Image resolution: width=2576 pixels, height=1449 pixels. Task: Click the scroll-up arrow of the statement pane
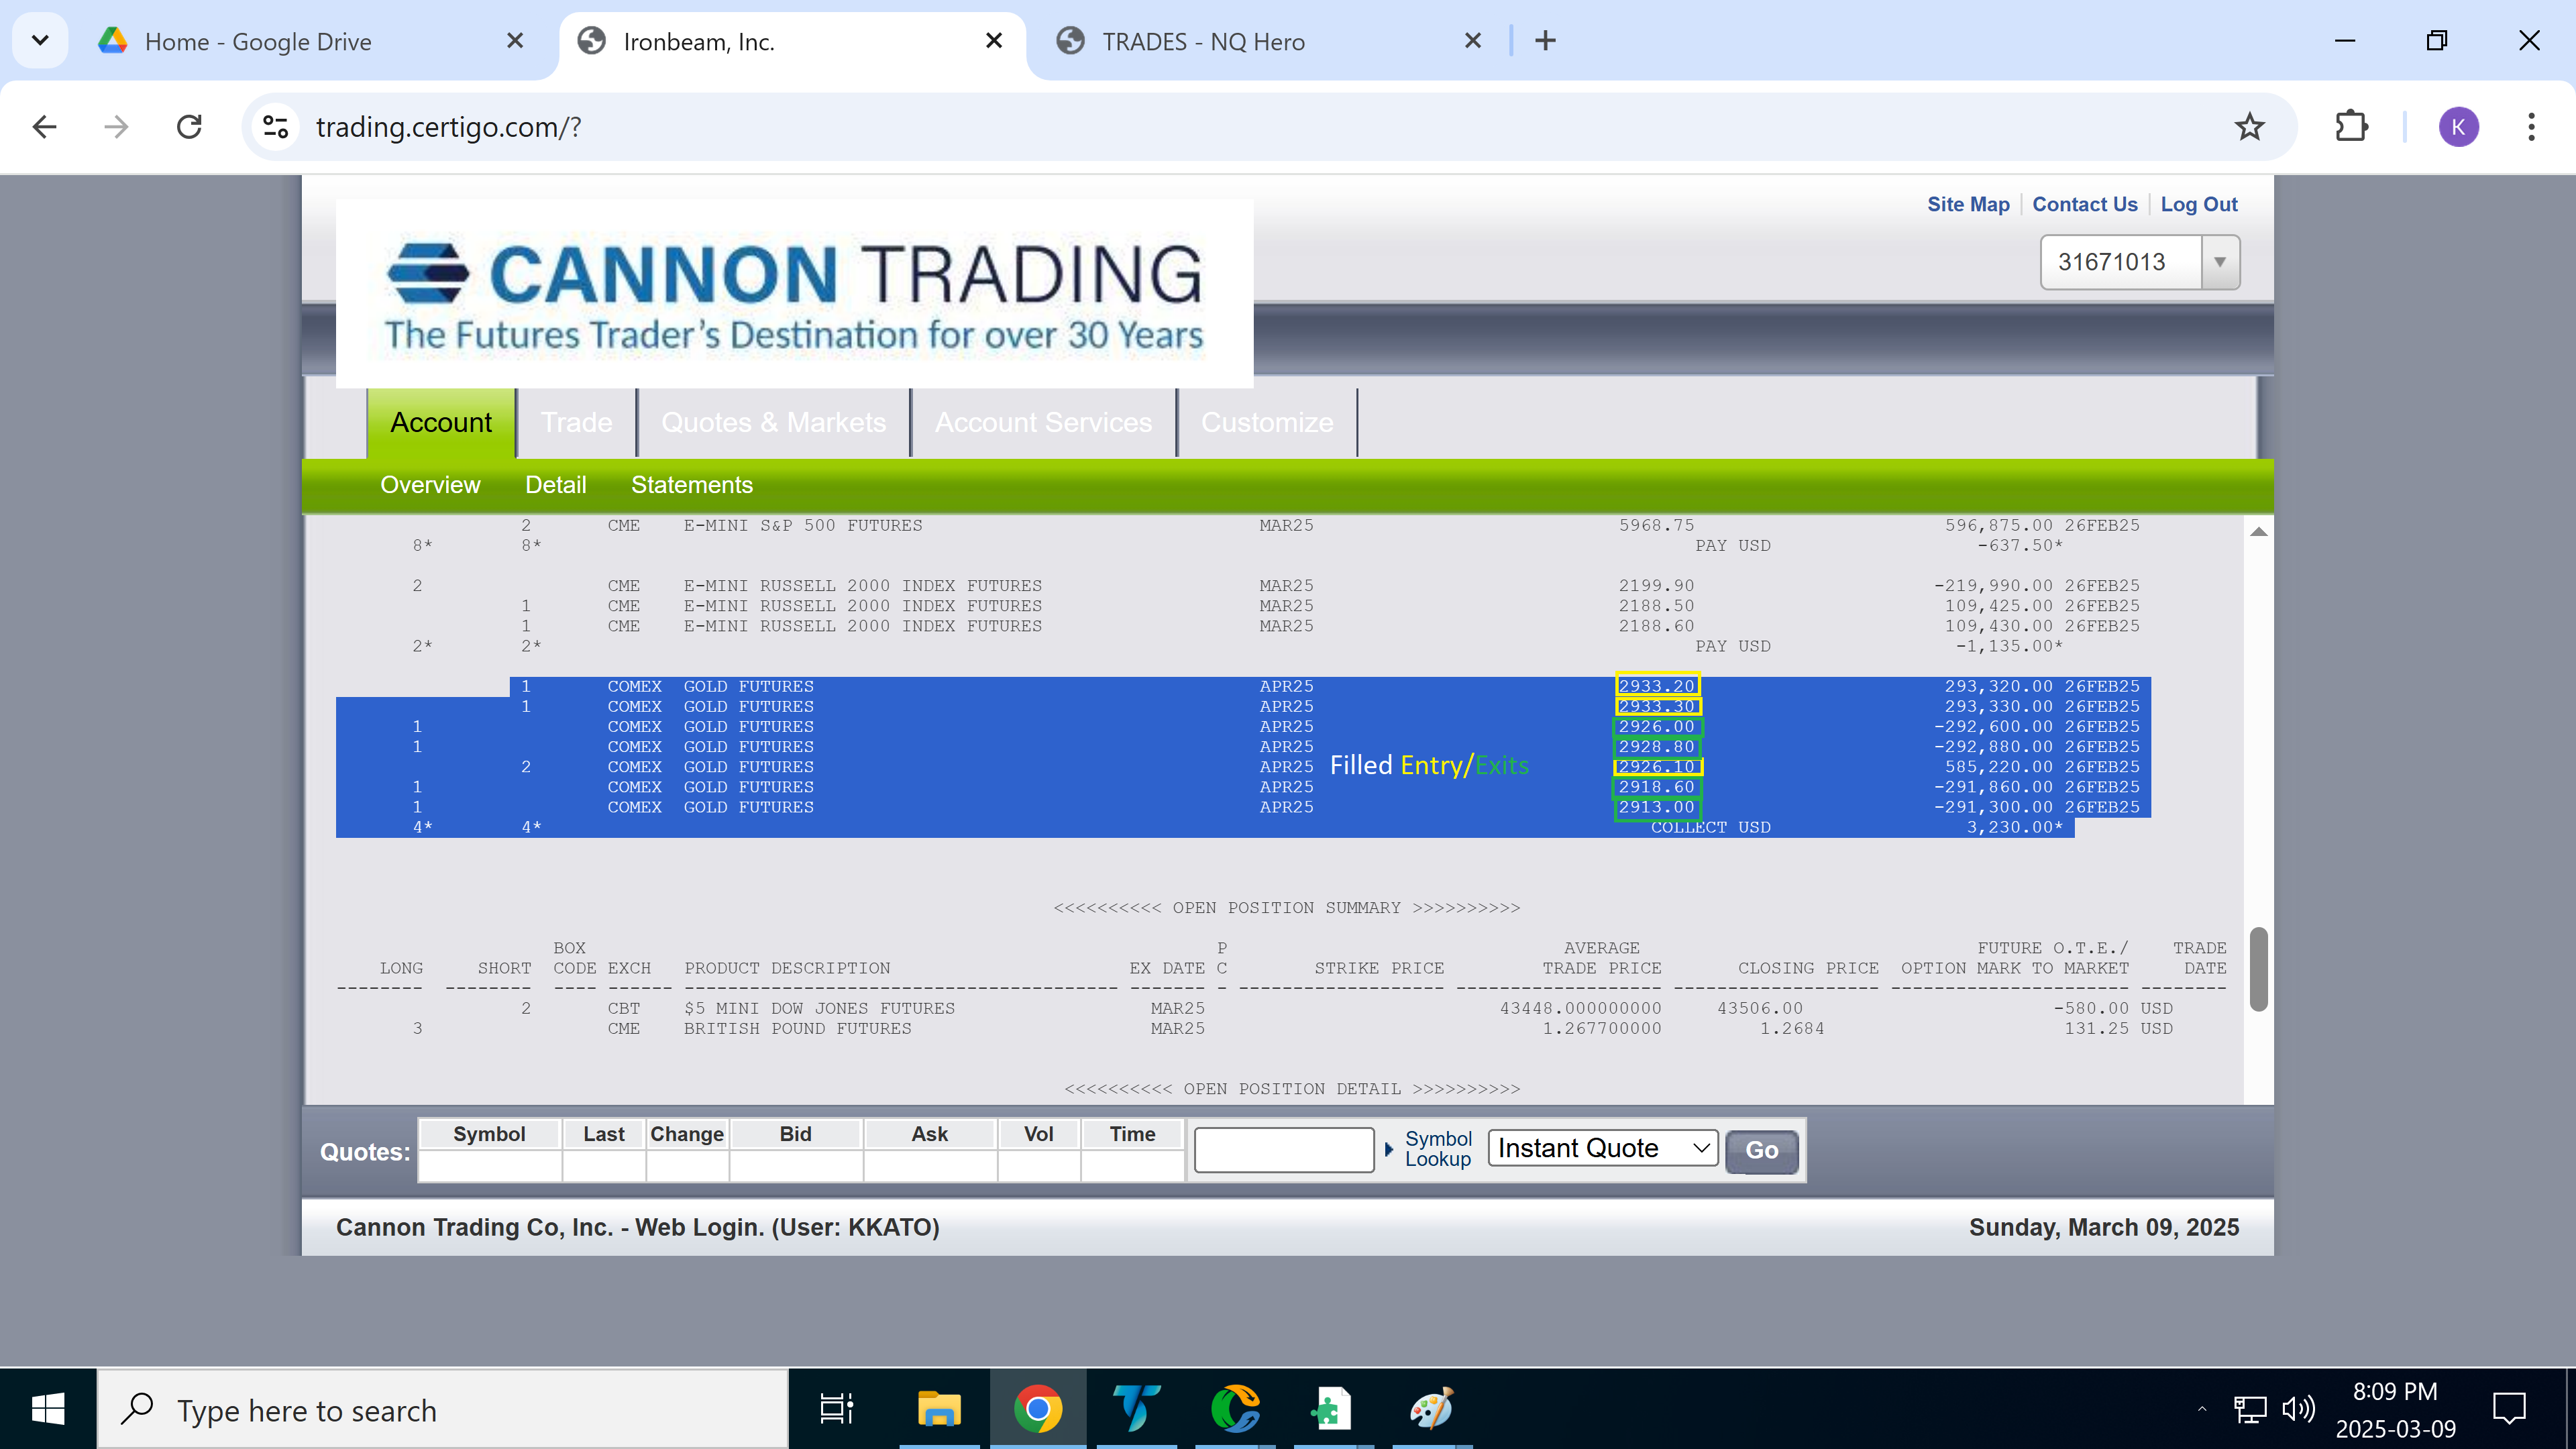(x=2258, y=531)
